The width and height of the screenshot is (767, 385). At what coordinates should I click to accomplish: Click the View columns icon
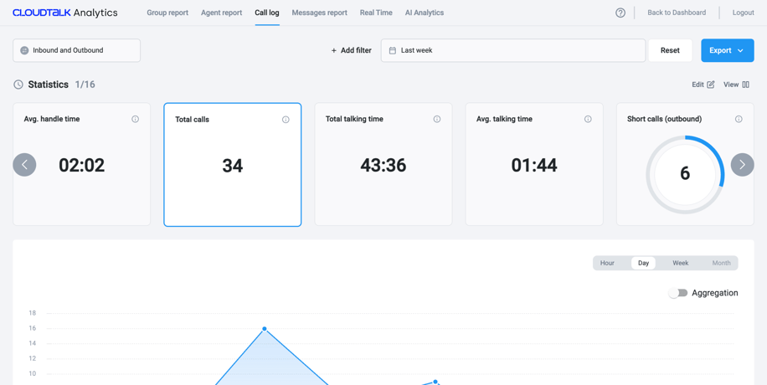(745, 85)
